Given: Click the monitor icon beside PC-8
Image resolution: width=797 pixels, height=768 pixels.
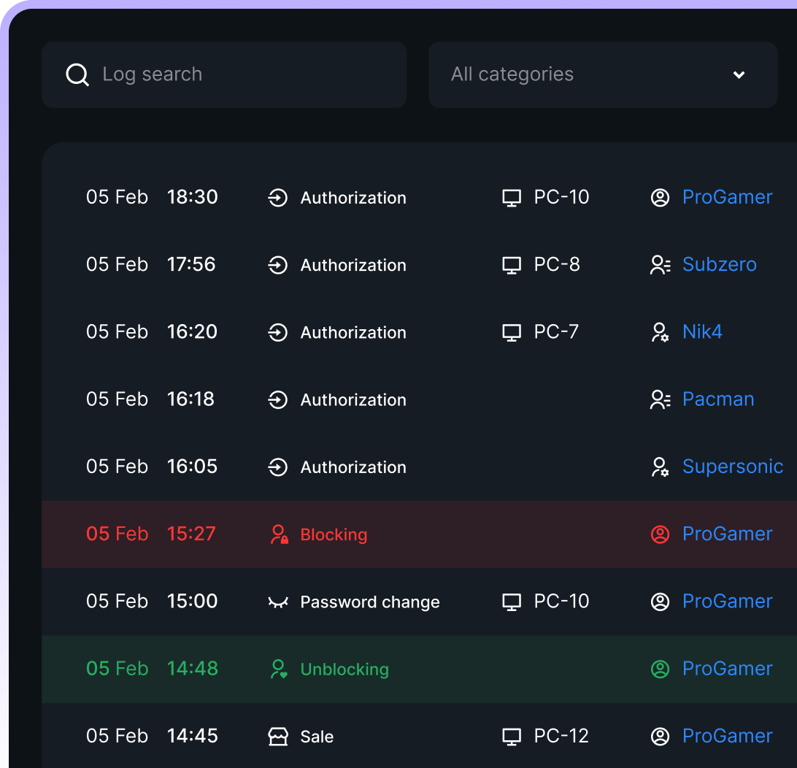Looking at the screenshot, I should tap(512, 265).
